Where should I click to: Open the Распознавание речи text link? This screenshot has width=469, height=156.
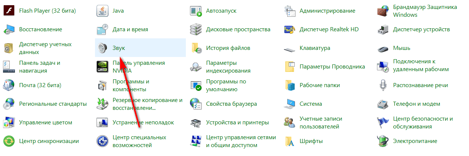pyautogui.click(x=420, y=85)
